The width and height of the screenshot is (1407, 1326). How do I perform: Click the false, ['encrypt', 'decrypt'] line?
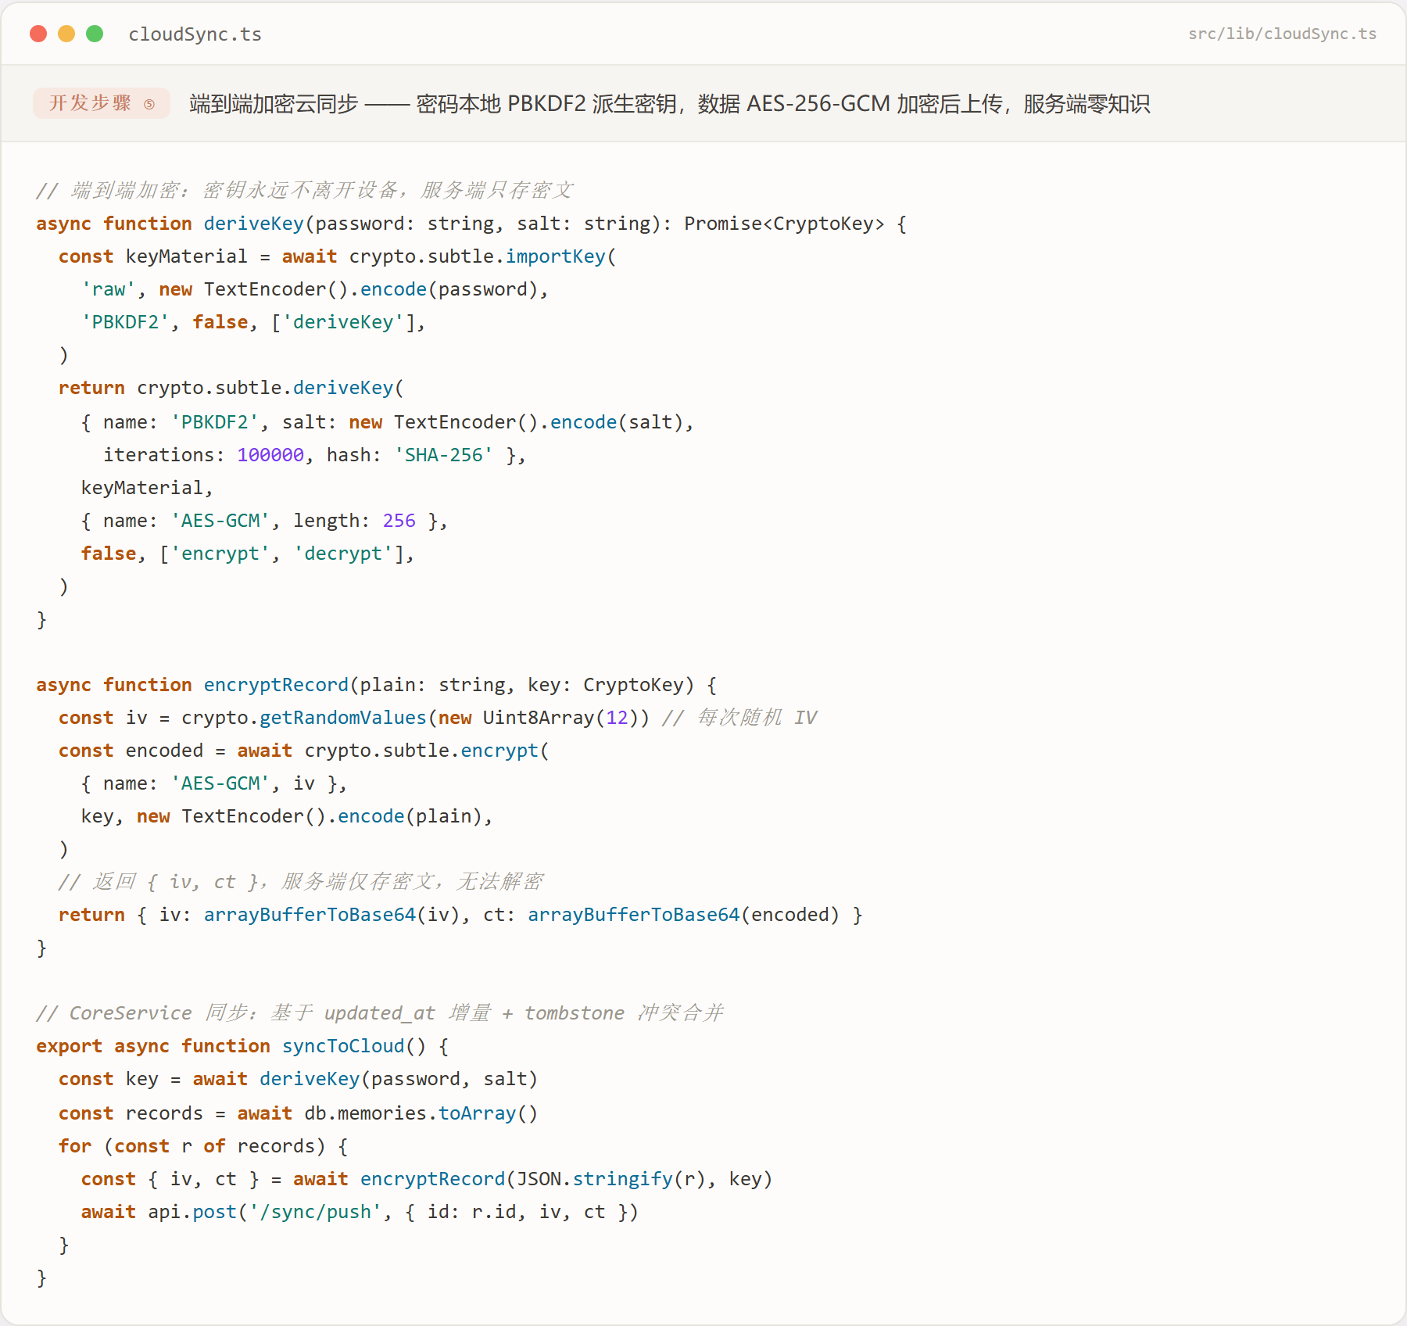click(x=248, y=554)
